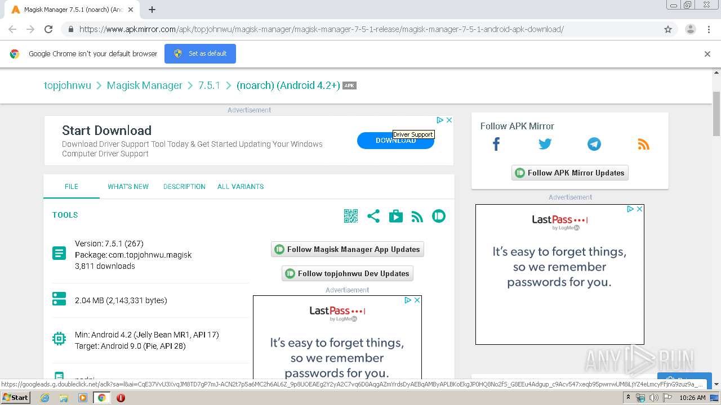This screenshot has width=721, height=405.
Task: Open APK Mirror Facebook page icon
Action: [496, 144]
